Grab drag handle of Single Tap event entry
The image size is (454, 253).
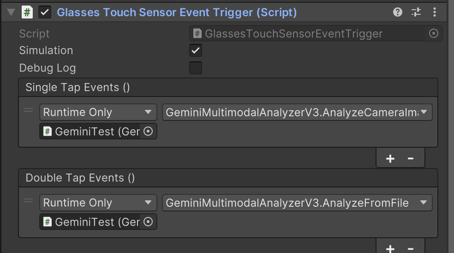pyautogui.click(x=28, y=110)
